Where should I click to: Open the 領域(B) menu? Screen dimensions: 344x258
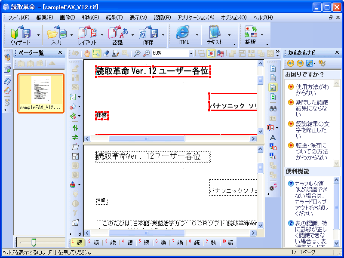91,18
